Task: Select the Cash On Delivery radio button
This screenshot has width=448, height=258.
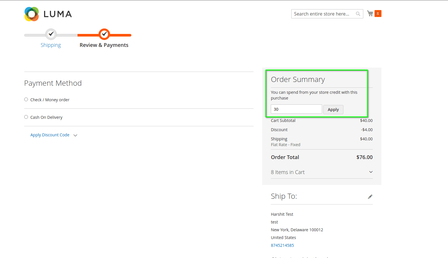Action: [26, 117]
